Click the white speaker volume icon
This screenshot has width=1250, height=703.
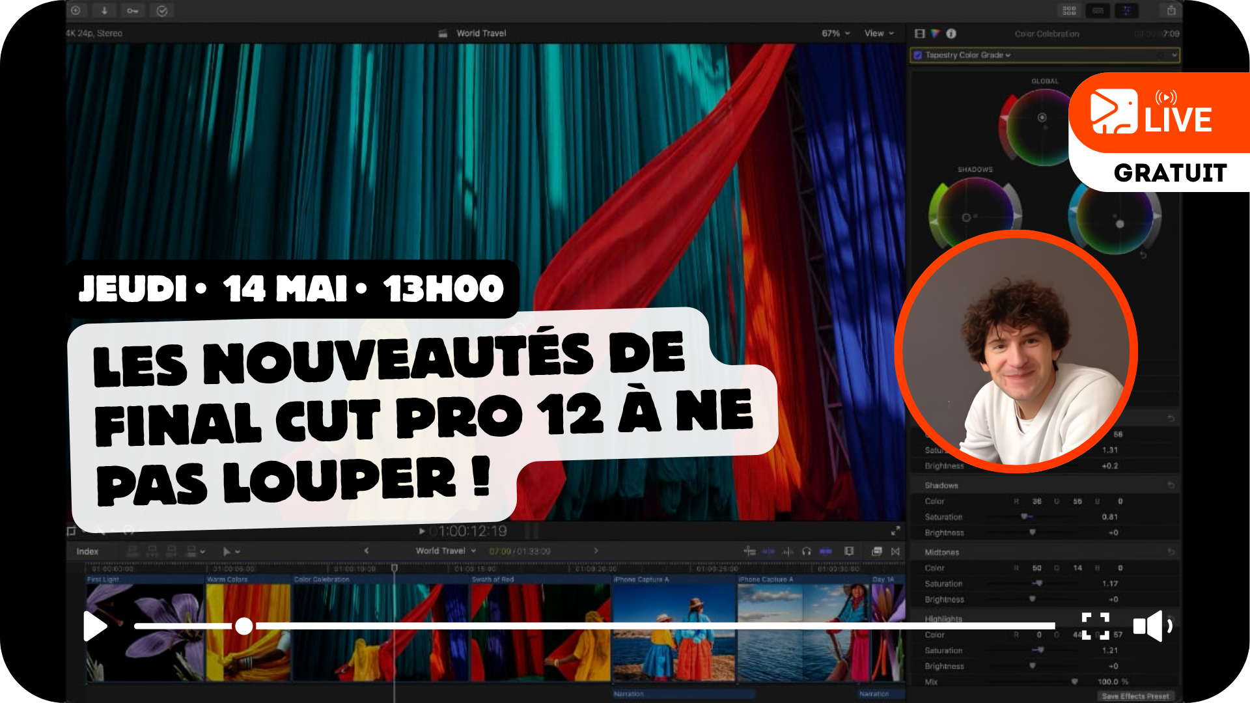click(1152, 626)
